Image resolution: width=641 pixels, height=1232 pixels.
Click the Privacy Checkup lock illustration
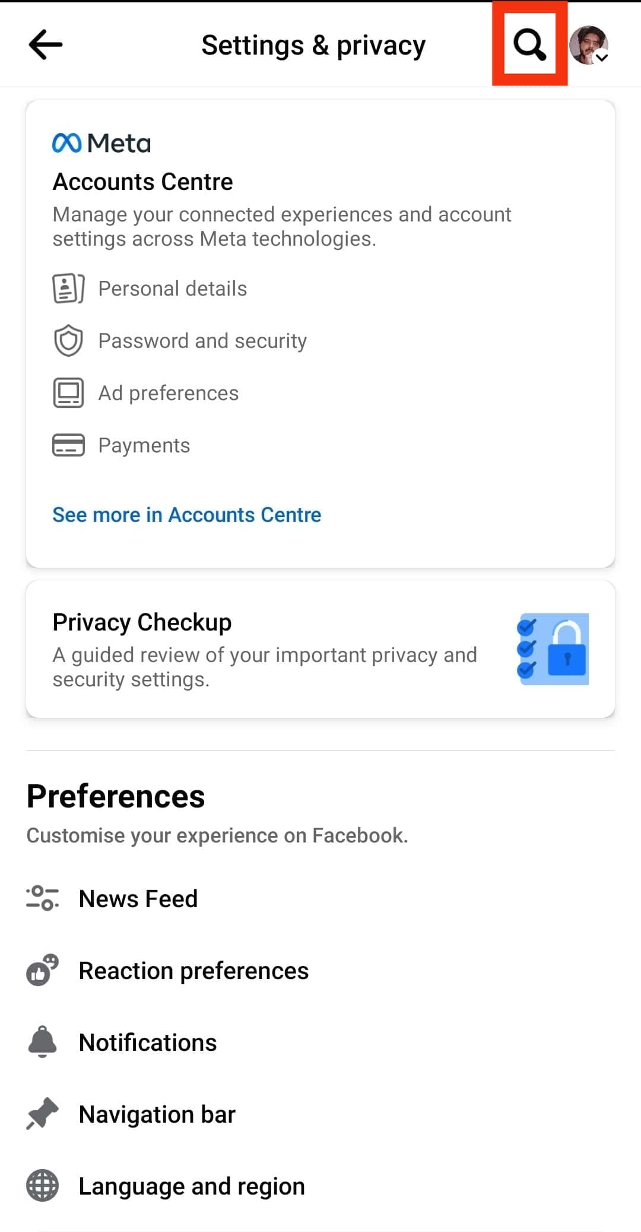tap(553, 649)
